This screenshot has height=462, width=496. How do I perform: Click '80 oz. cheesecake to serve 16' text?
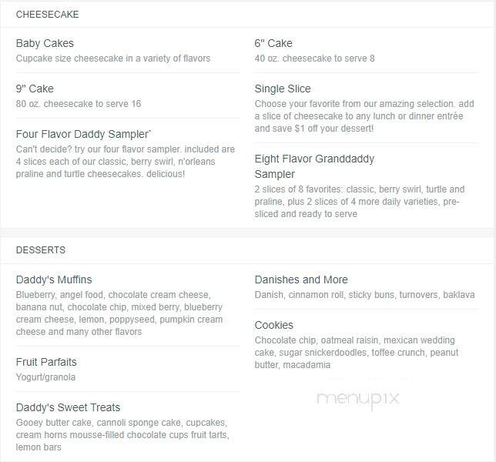(79, 104)
